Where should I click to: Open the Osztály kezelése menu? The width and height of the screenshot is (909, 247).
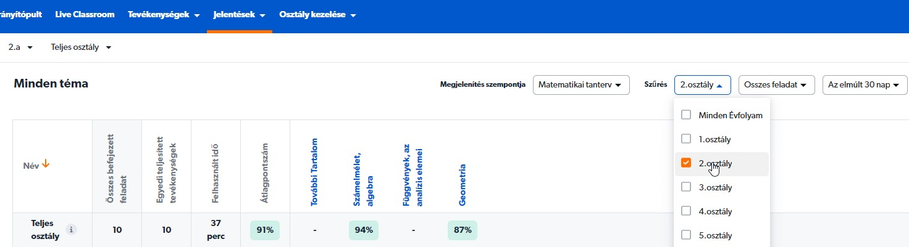317,15
